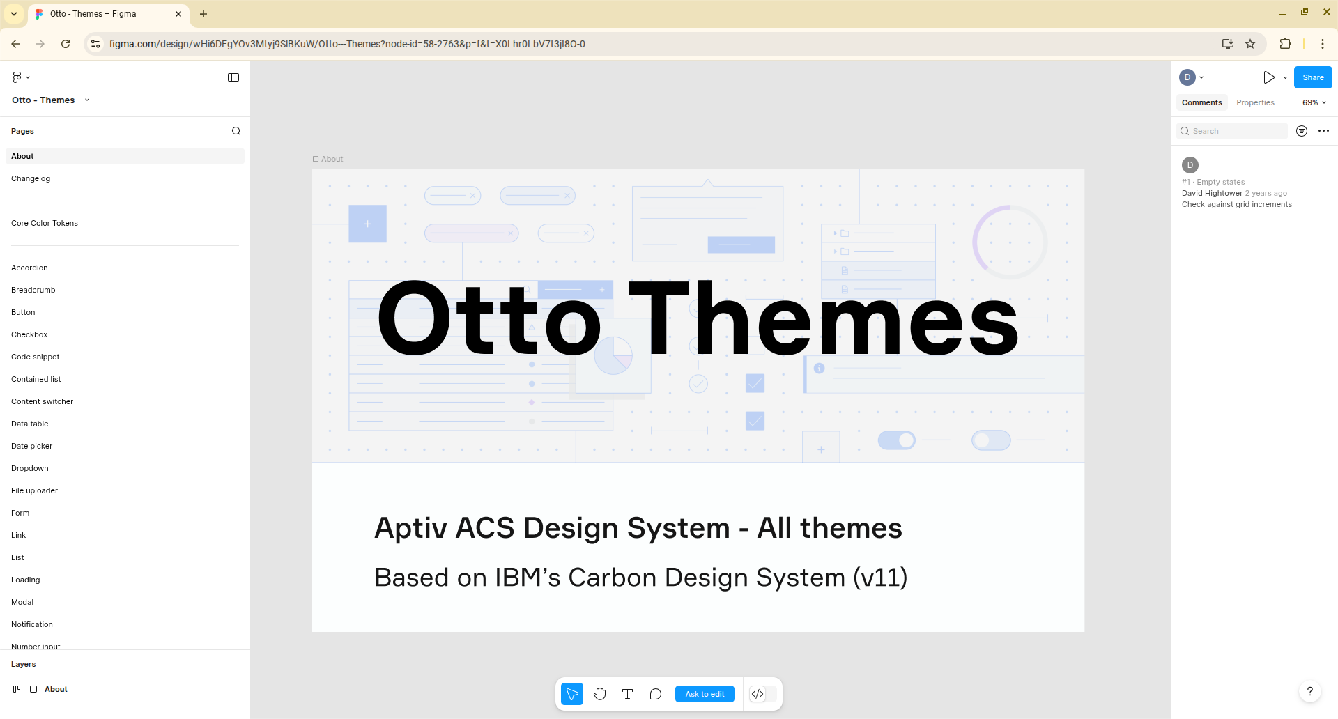Image resolution: width=1338 pixels, height=719 pixels.
Task: Open the comments more options menu
Action: [x=1323, y=131]
